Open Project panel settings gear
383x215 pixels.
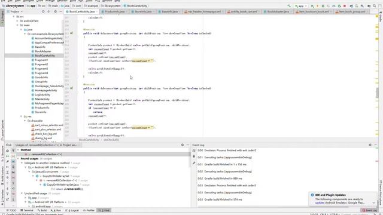click(x=55, y=11)
